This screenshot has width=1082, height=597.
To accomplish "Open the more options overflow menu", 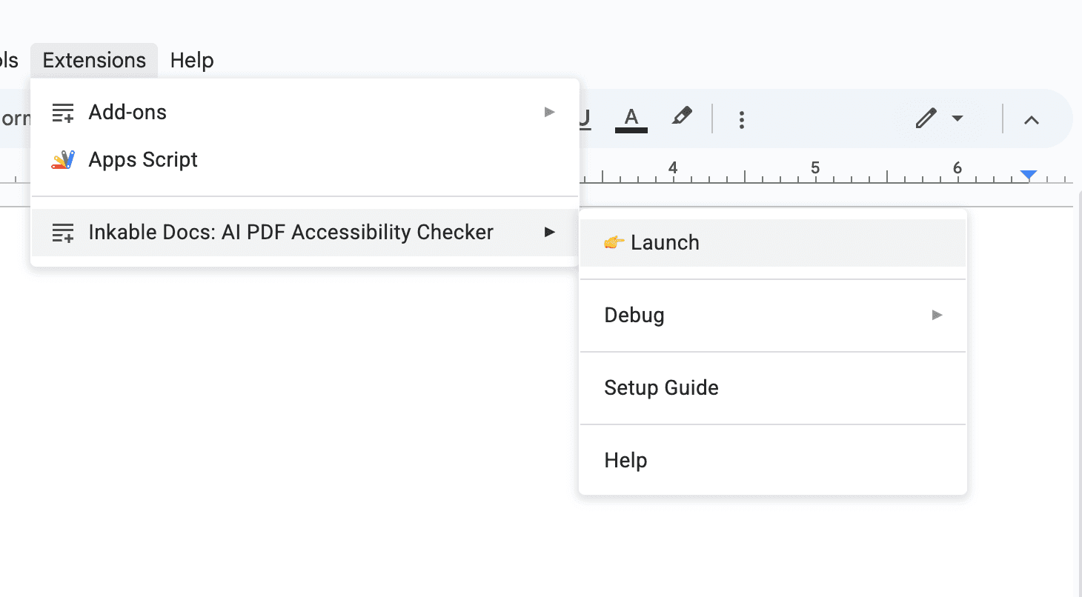I will pyautogui.click(x=742, y=118).
